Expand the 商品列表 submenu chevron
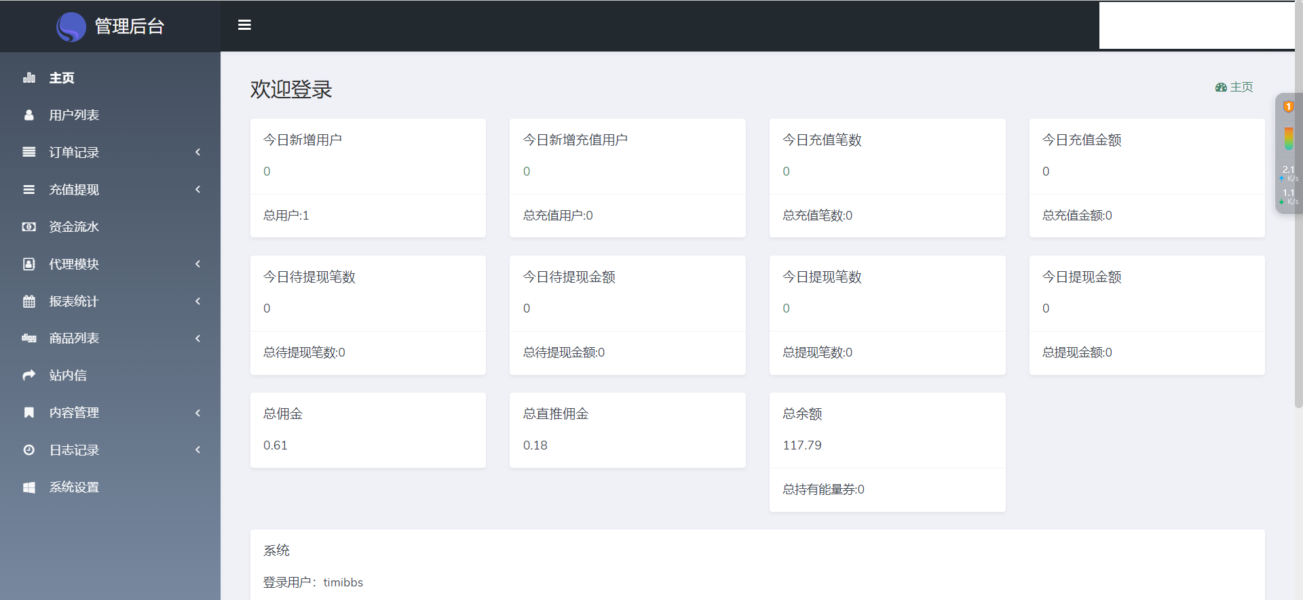This screenshot has height=600, width=1303. pos(197,338)
